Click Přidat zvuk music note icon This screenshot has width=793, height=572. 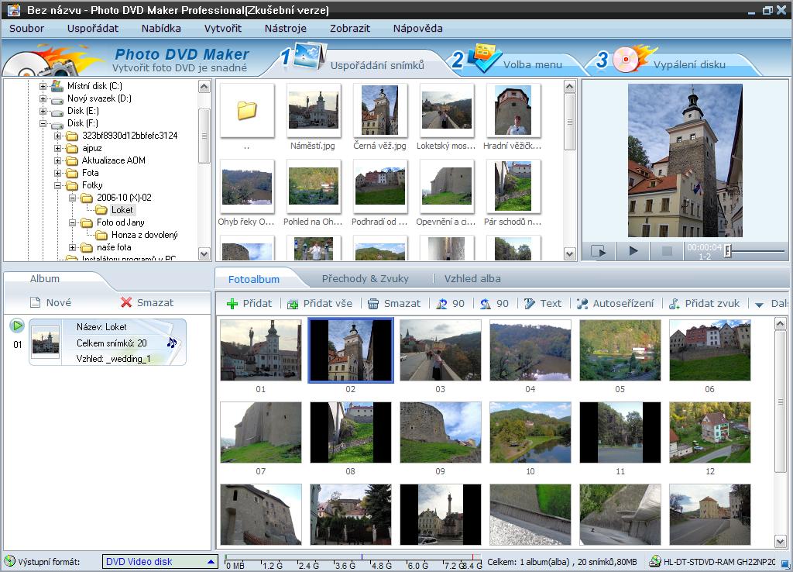675,304
